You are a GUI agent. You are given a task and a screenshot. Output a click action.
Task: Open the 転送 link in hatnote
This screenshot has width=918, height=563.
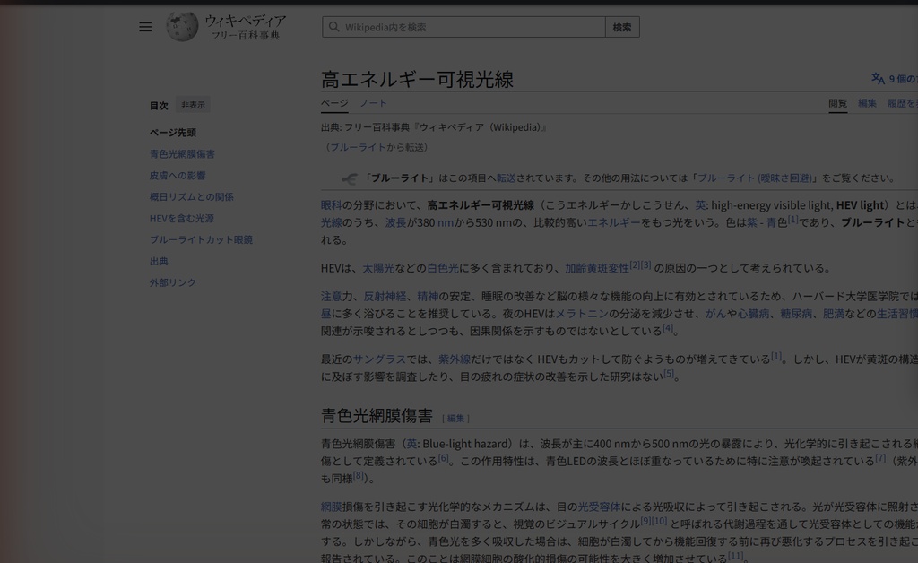[506, 178]
